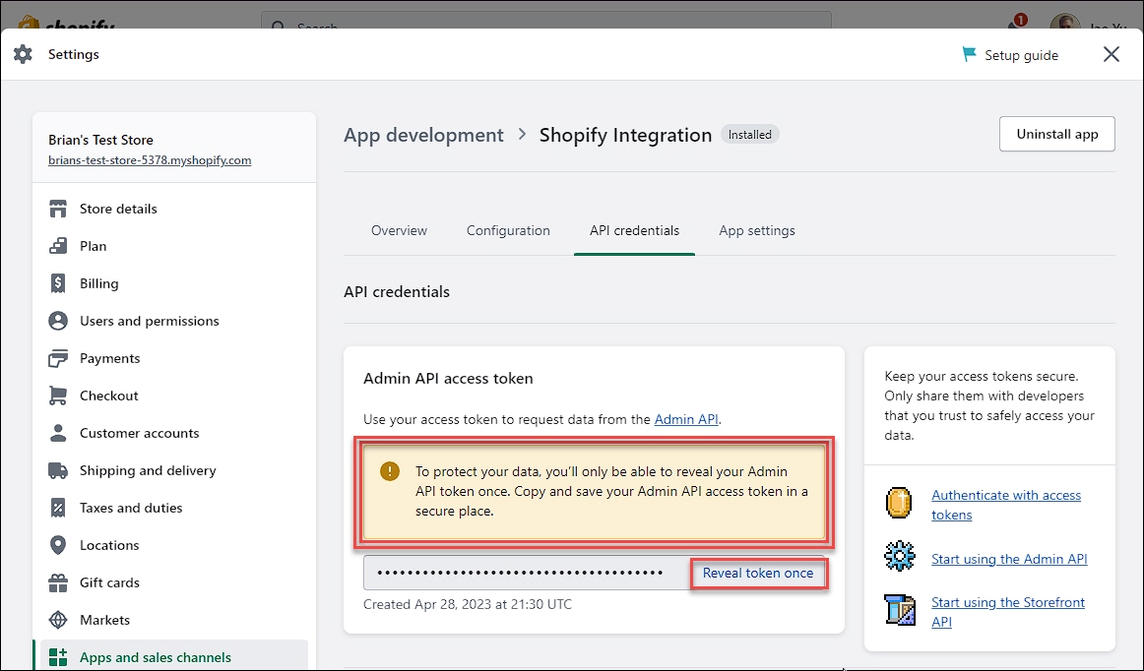Click the 'API credentials' section heading
This screenshot has height=671, width=1144.
pyautogui.click(x=397, y=292)
